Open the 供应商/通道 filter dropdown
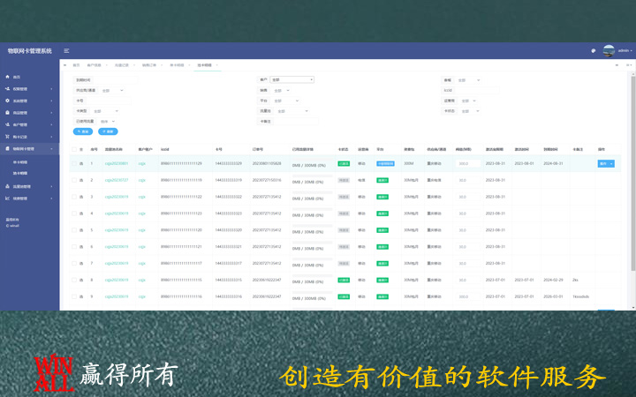 point(112,90)
